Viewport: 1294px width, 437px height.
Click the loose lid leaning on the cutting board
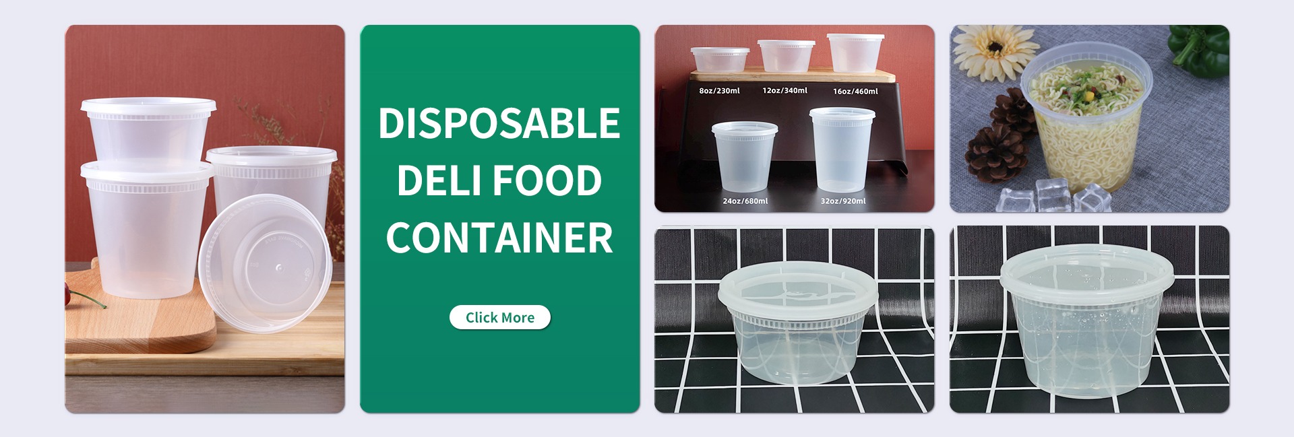[265, 263]
